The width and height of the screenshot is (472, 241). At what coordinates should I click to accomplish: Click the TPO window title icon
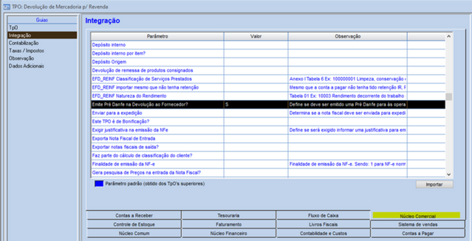pos(6,7)
